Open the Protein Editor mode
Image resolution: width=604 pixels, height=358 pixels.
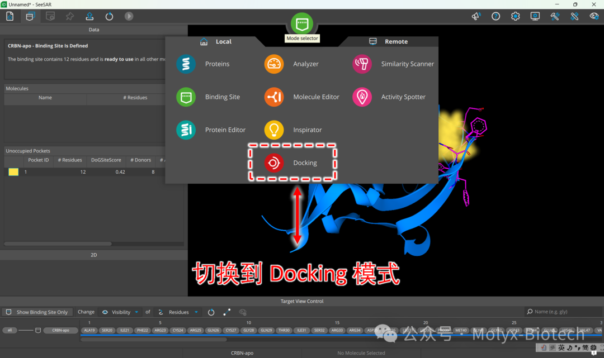click(x=211, y=130)
